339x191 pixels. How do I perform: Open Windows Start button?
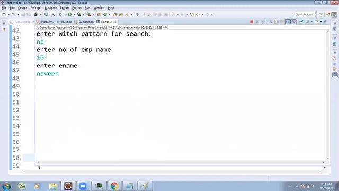point(6,186)
